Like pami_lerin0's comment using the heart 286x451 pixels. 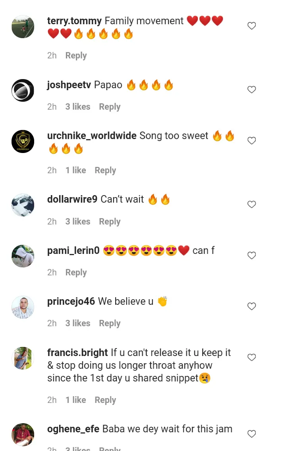coord(251,256)
